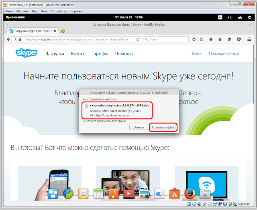
Task: Click the Отмена button in dialog
Action: pyautogui.click(x=139, y=127)
